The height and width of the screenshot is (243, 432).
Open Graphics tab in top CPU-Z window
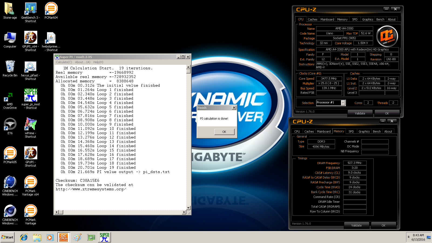pos(367,19)
